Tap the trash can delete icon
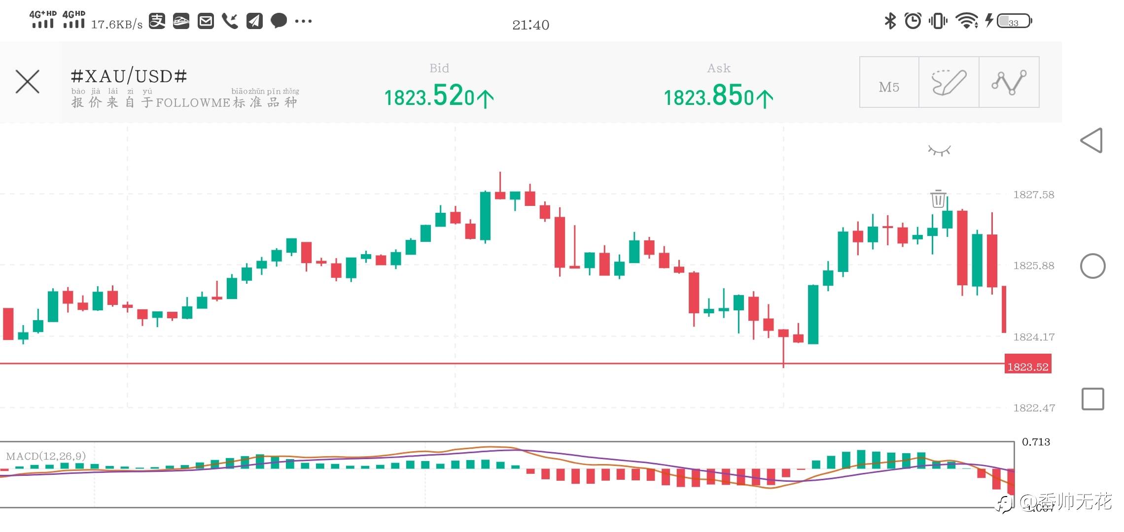The width and height of the screenshot is (1124, 532). point(938,199)
